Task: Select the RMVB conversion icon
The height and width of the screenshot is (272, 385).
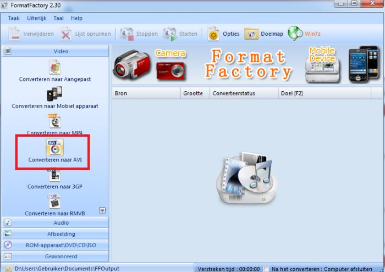Action: pyautogui.click(x=54, y=201)
